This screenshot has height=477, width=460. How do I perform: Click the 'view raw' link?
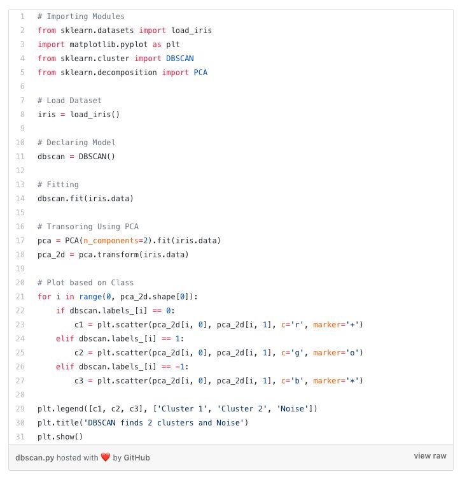pos(430,456)
